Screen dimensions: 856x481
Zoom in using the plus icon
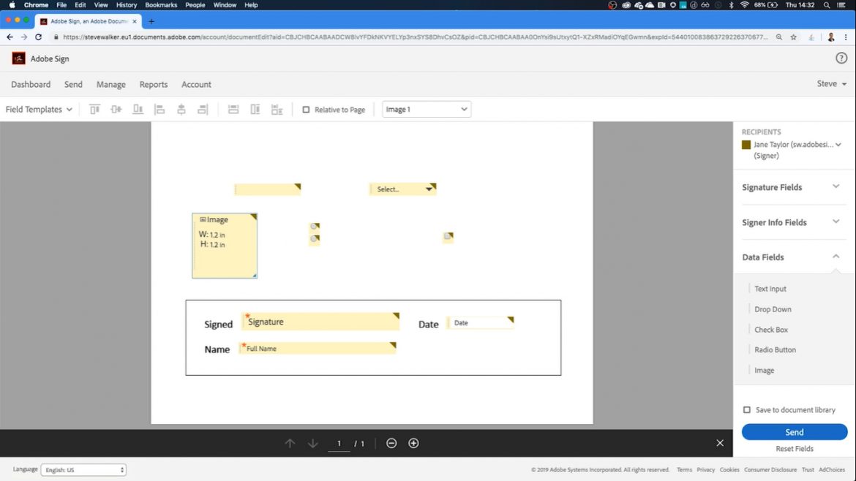[413, 442]
